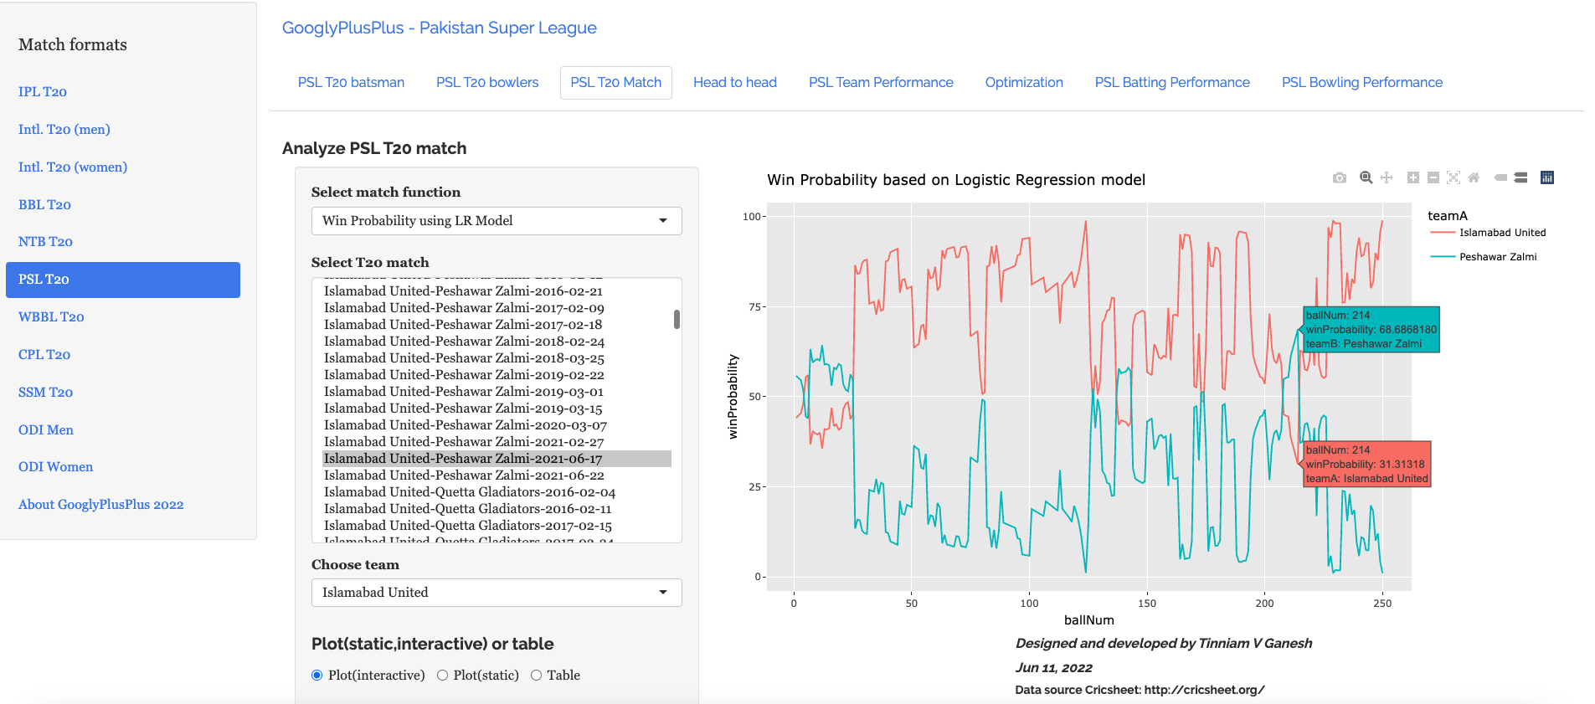Choose the Table radio button
This screenshot has height=704, width=1595.
(x=537, y=676)
